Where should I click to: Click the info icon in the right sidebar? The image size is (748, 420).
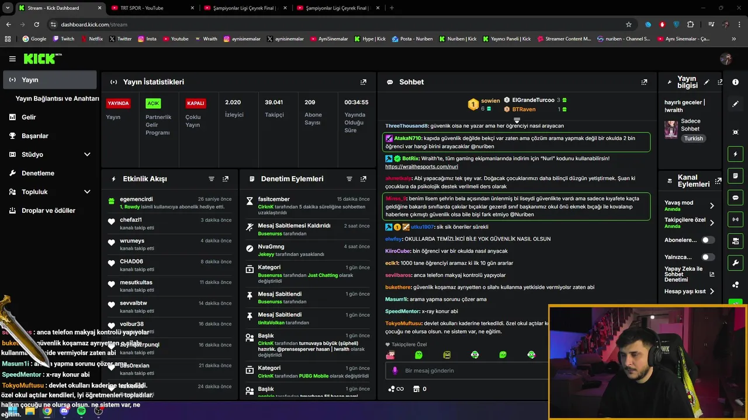tap(736, 82)
